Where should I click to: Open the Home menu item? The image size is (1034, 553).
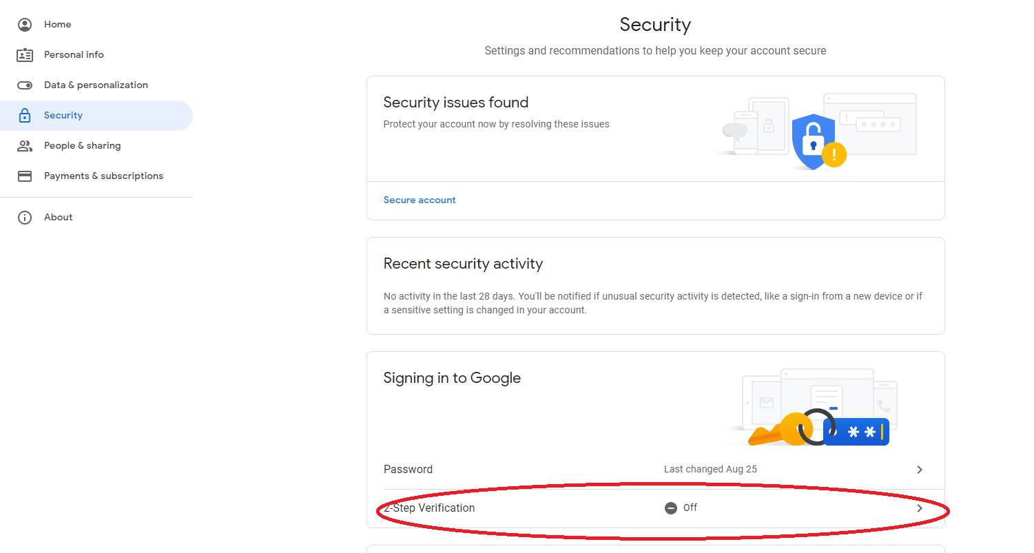(58, 25)
